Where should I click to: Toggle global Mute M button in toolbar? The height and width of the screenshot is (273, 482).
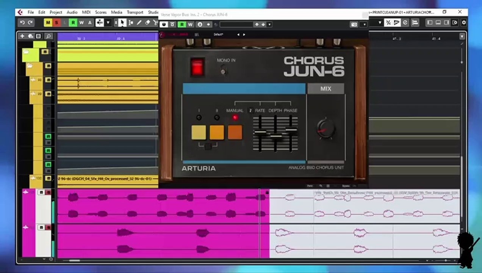(x=48, y=23)
